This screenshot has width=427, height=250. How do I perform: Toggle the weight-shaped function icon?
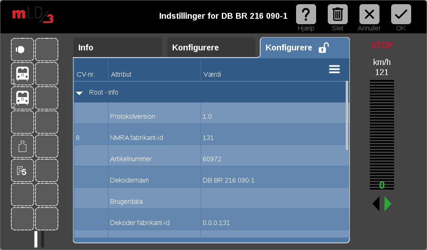23,146
